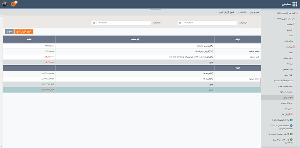Open the امکانات dropdown menu
Viewport: 300px width, 148px height.
[242, 12]
